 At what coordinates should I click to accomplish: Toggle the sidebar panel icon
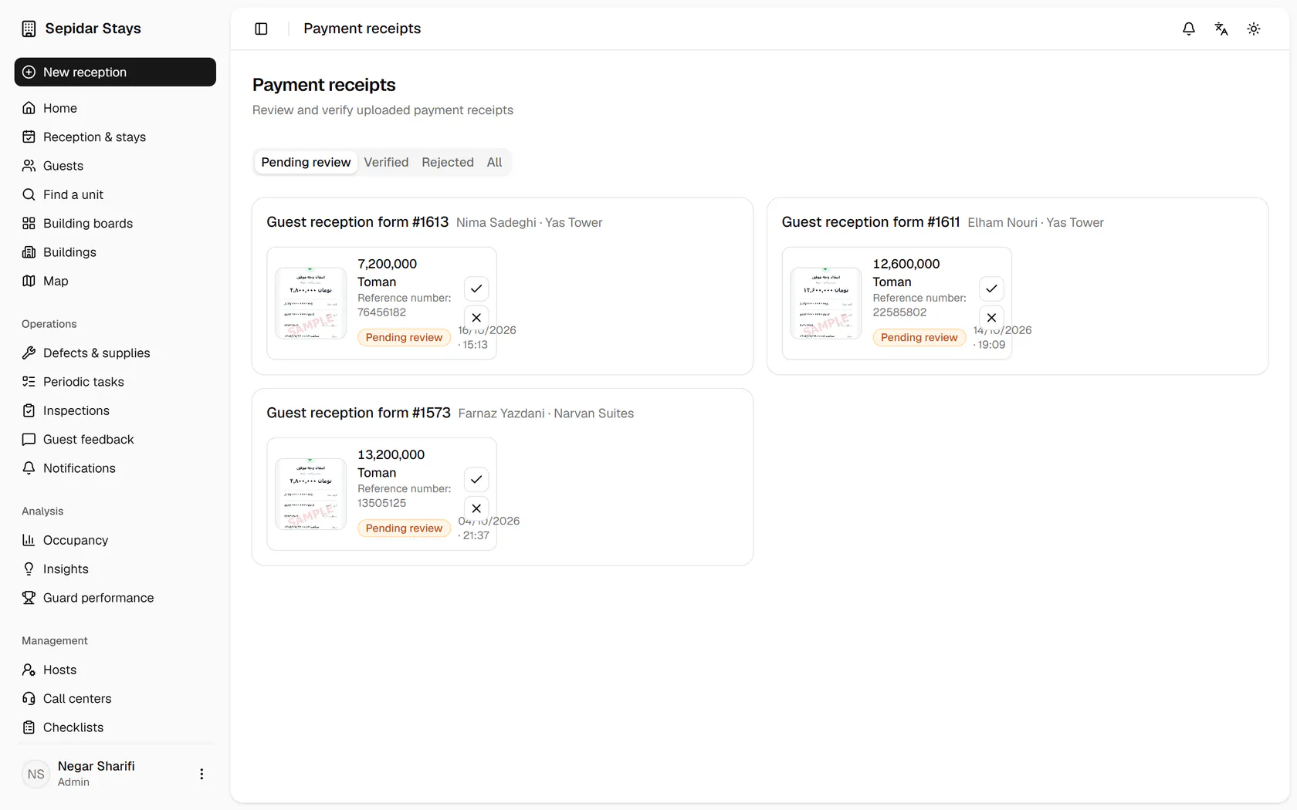coord(261,29)
